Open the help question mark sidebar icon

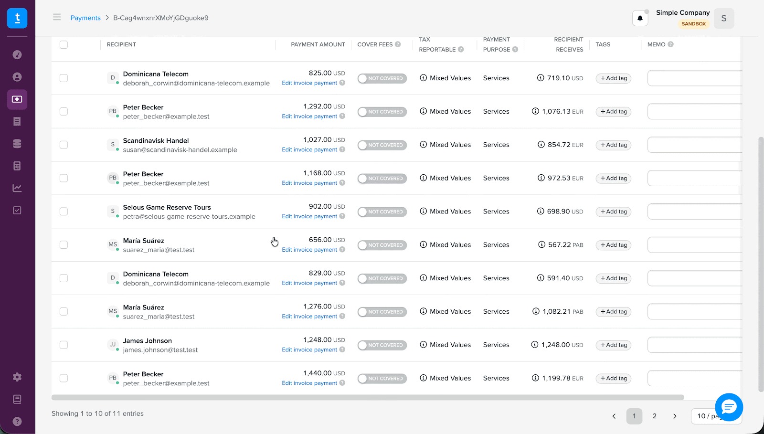17,421
